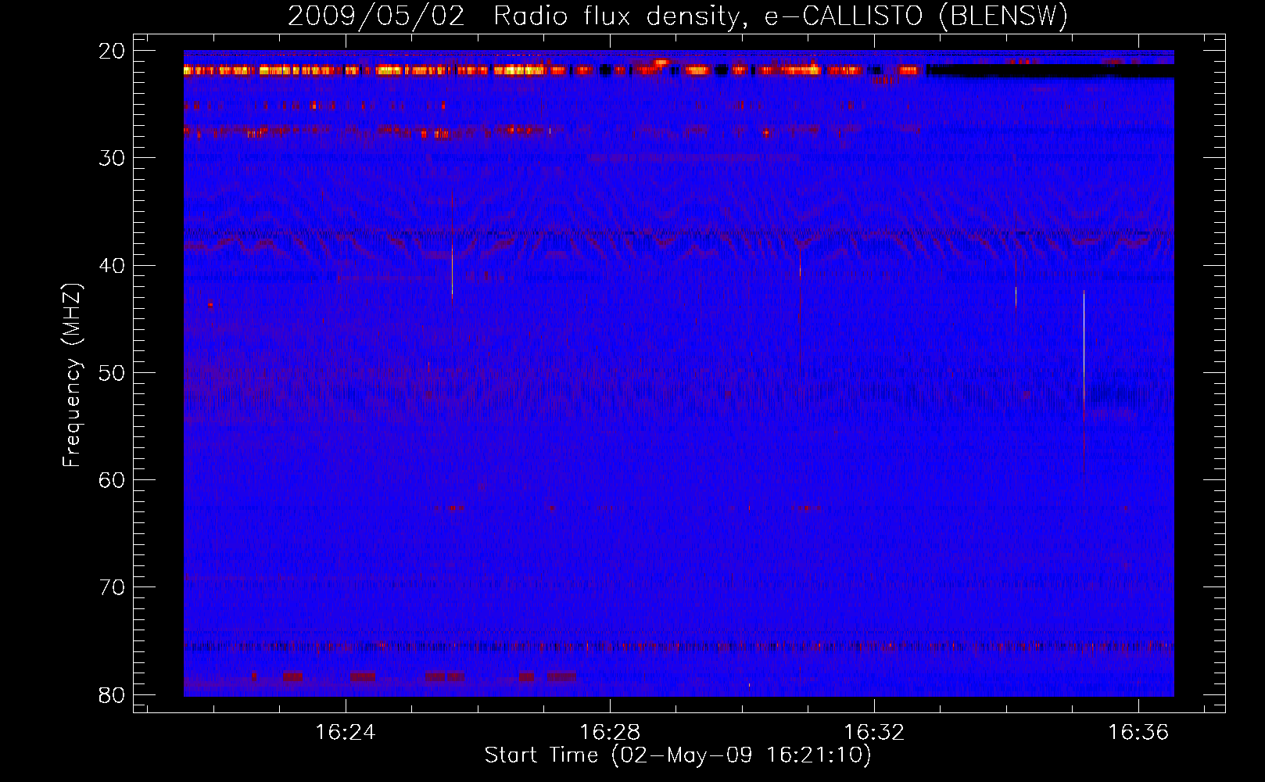Click the 70 MHz frequency tick label

point(113,587)
